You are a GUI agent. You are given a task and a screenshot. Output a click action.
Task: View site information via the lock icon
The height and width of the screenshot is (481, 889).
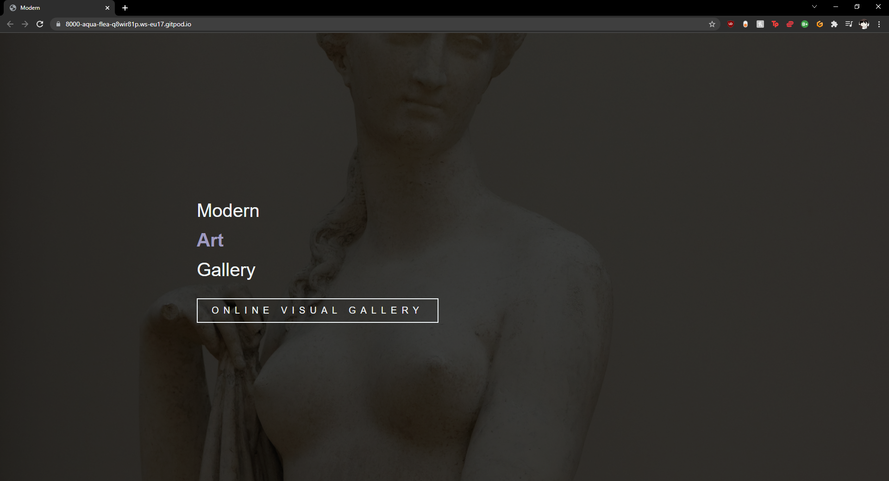(x=58, y=24)
